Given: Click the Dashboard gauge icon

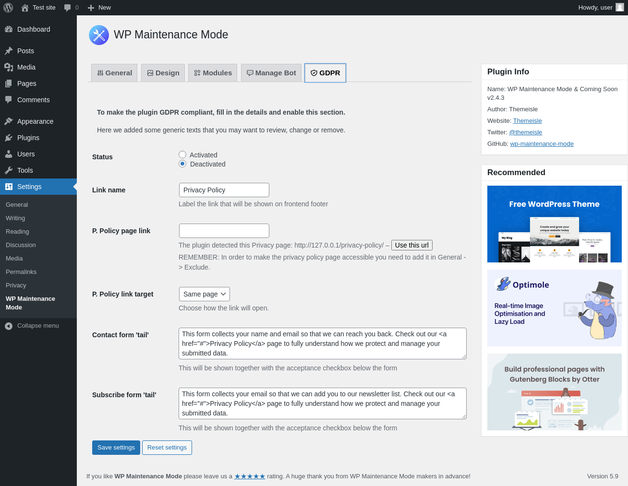Looking at the screenshot, I should tap(9, 29).
